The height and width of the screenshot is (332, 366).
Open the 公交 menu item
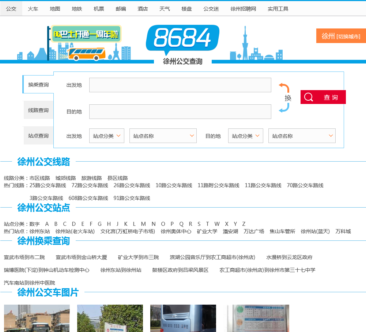(x=11, y=9)
